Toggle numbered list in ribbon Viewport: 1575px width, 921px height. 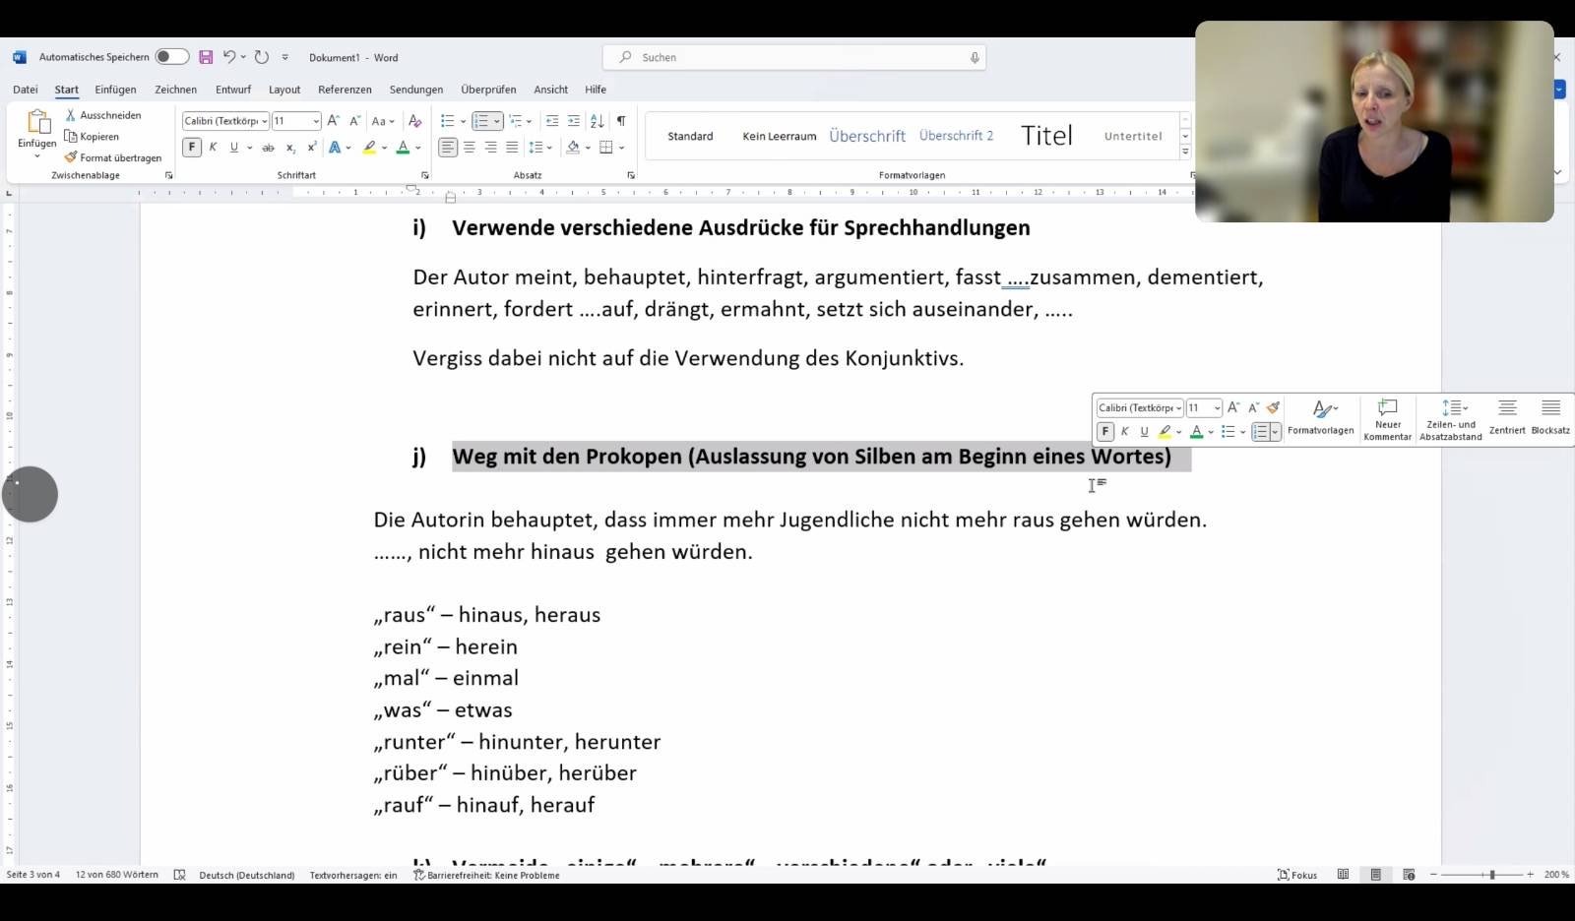(x=481, y=121)
